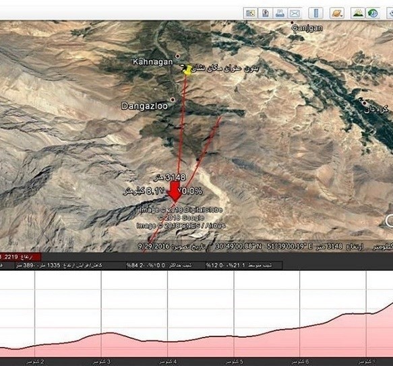Screen dimensions: 393x366
Task: Click the Dangazloo place label
Action: [145, 106]
